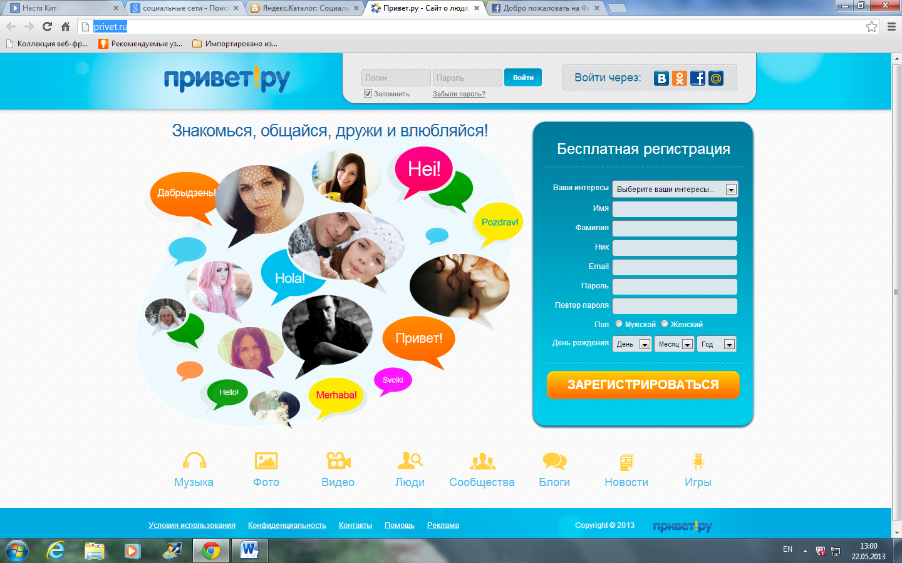The width and height of the screenshot is (902, 563).
Task: Open the Люди search-person section
Action: click(410, 470)
